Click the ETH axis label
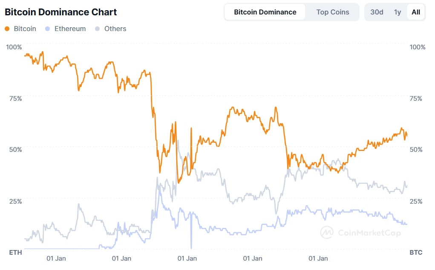The image size is (435, 270). [x=15, y=252]
